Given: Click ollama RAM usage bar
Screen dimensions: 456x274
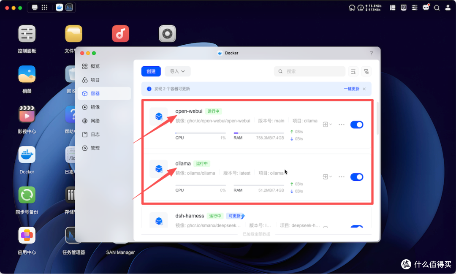Looking at the screenshot, I should (258, 185).
